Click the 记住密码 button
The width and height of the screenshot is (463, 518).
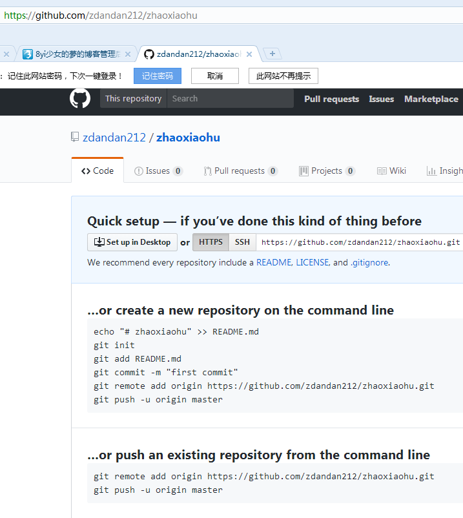coord(158,76)
